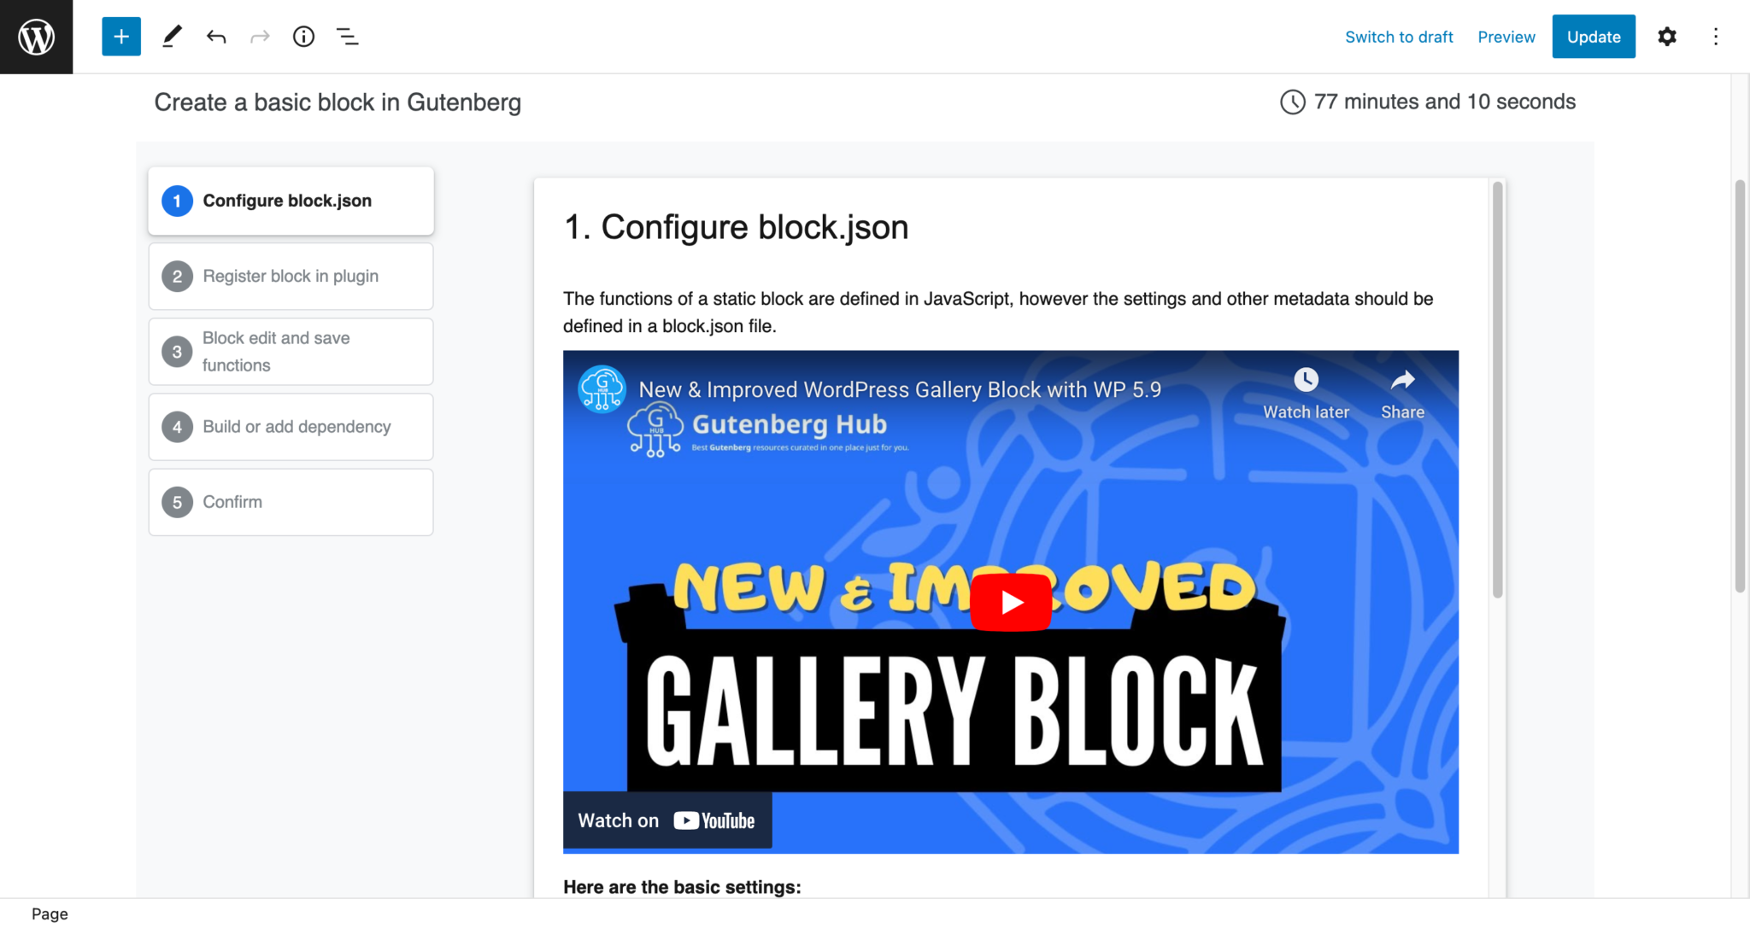Expand step 4 Build or add dependency
The width and height of the screenshot is (1750, 928).
pos(291,426)
